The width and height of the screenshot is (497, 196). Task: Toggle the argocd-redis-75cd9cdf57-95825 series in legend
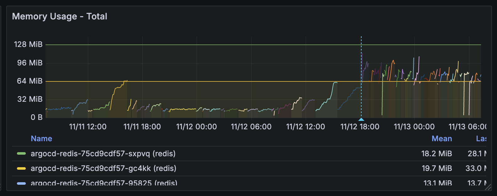point(104,183)
